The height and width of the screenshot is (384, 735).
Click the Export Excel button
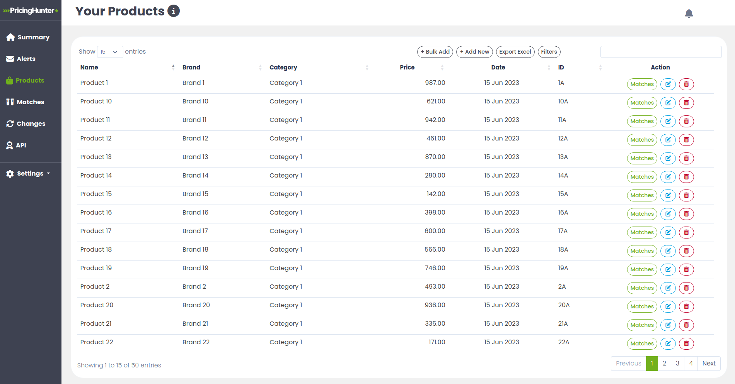pyautogui.click(x=515, y=52)
